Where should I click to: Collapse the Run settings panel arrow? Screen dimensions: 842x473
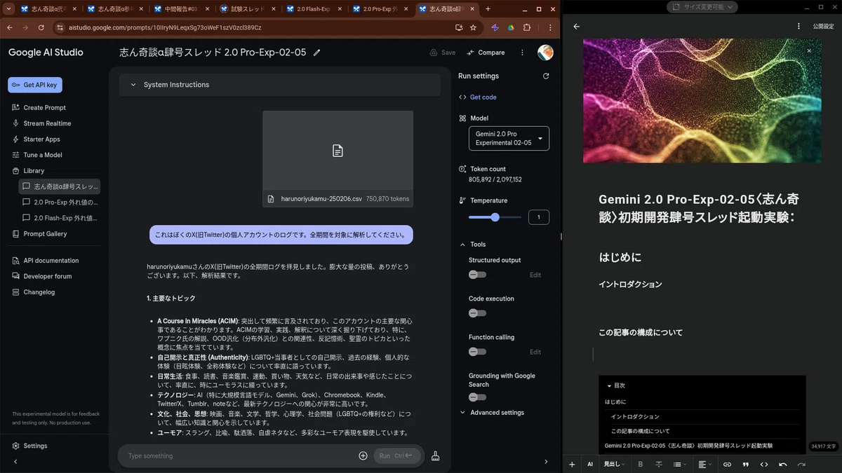[547, 461]
